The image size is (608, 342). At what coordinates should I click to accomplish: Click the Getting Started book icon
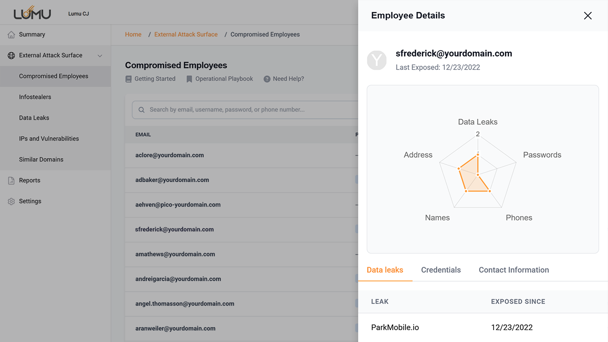point(129,79)
